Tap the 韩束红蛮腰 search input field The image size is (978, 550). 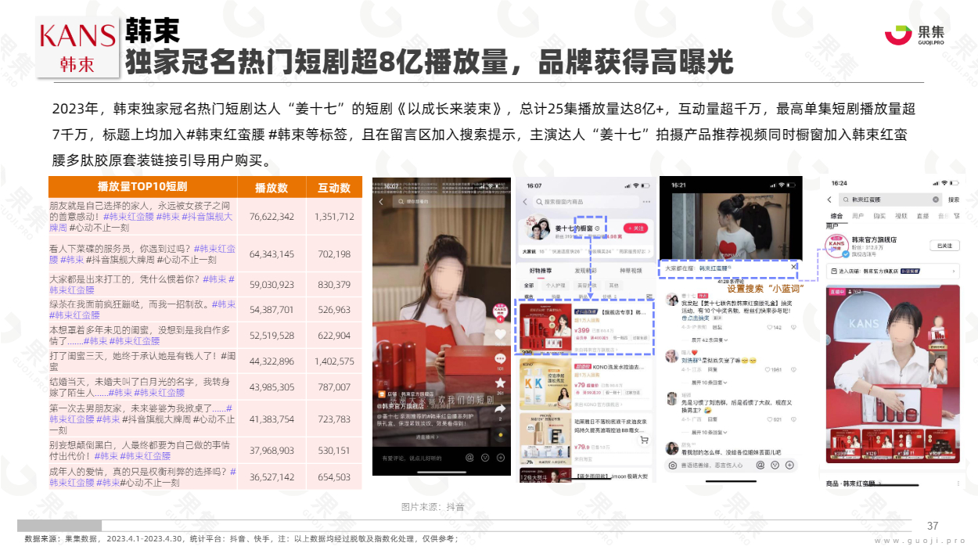889,200
